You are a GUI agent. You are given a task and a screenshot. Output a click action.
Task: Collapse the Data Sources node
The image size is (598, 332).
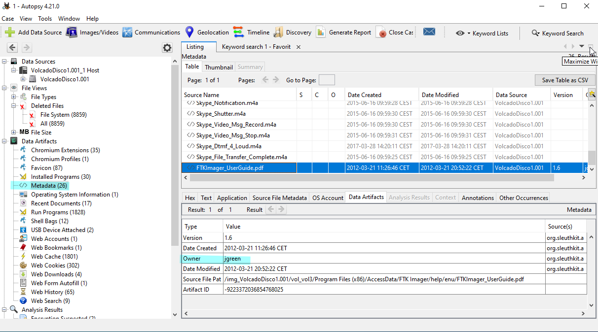pyautogui.click(x=4, y=62)
